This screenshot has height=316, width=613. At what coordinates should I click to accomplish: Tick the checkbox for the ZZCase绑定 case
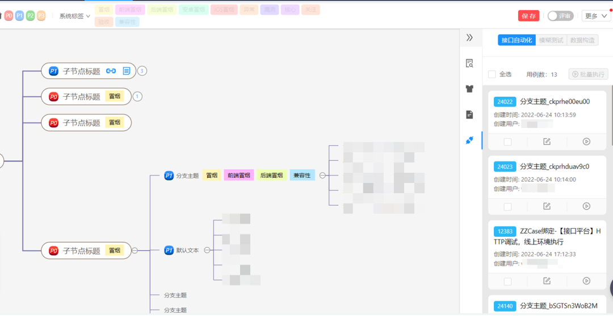507,281
